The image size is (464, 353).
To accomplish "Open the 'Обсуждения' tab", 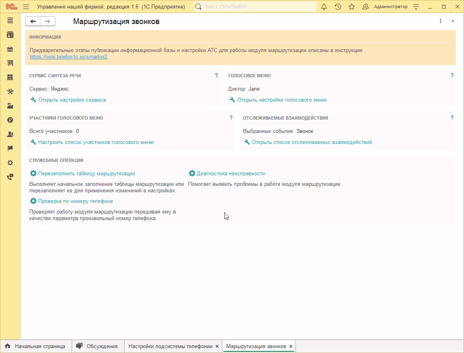I will point(102,346).
